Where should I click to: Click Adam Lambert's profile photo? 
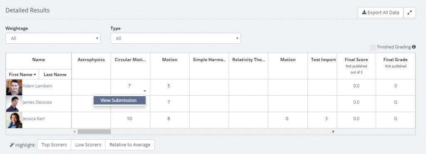click(x=14, y=87)
